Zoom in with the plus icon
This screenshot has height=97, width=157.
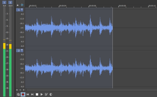[x=17, y=90]
